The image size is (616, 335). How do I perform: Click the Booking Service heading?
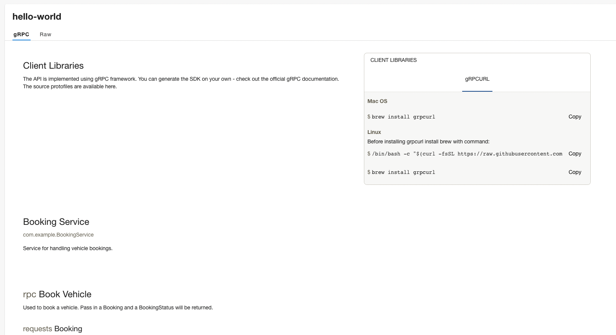(x=56, y=222)
